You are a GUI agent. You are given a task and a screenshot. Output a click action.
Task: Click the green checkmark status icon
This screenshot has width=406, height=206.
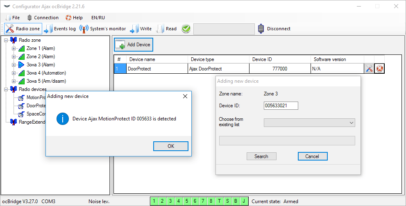186,29
